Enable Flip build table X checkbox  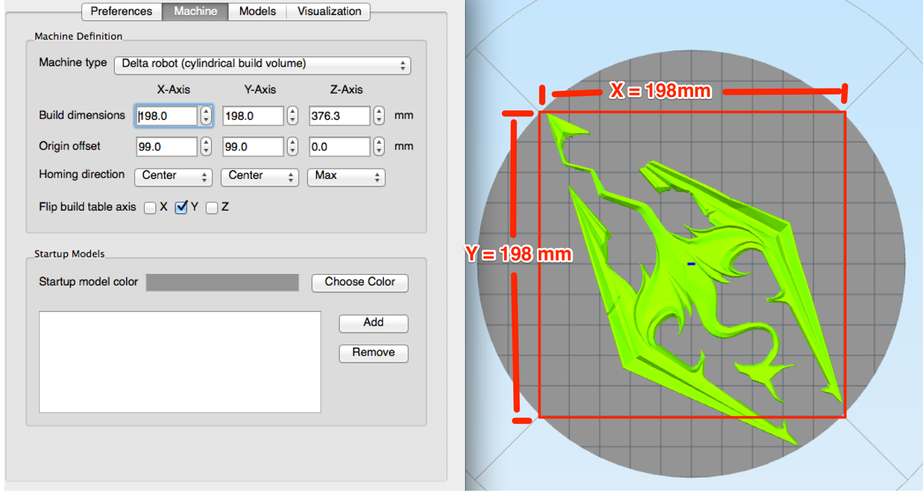[x=150, y=208]
